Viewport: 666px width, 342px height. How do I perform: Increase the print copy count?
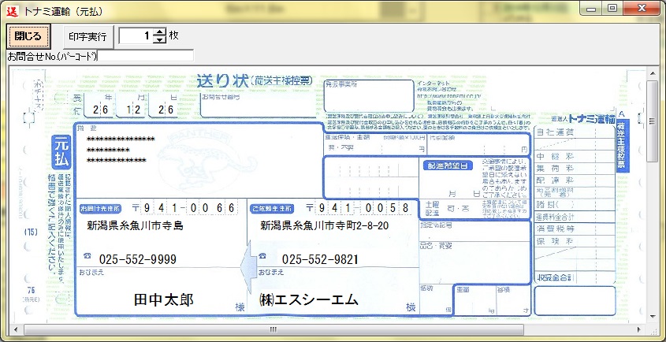(159, 32)
